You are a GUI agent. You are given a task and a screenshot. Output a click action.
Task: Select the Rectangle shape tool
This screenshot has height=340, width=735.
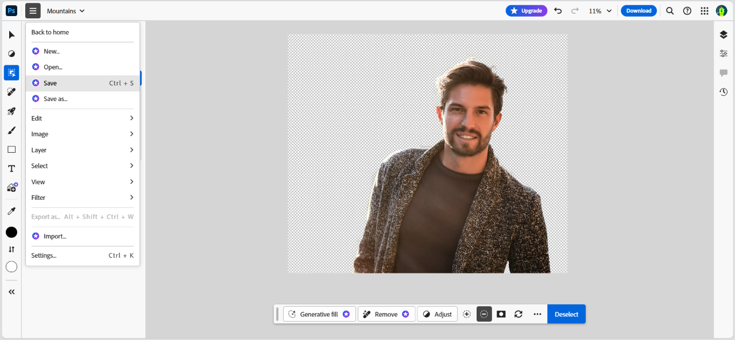coord(11,149)
